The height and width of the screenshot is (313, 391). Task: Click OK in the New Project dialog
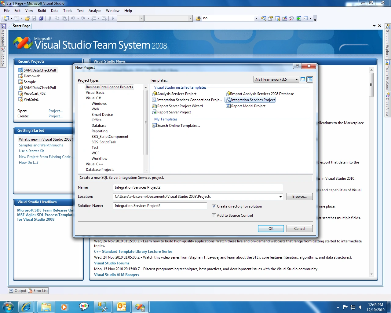271,229
